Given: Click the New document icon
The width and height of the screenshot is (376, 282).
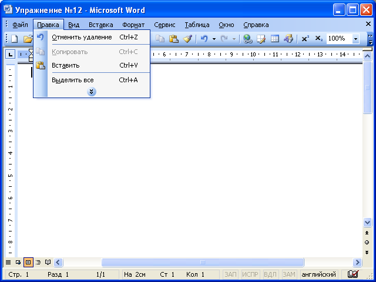Looking at the screenshot, I should (x=15, y=39).
